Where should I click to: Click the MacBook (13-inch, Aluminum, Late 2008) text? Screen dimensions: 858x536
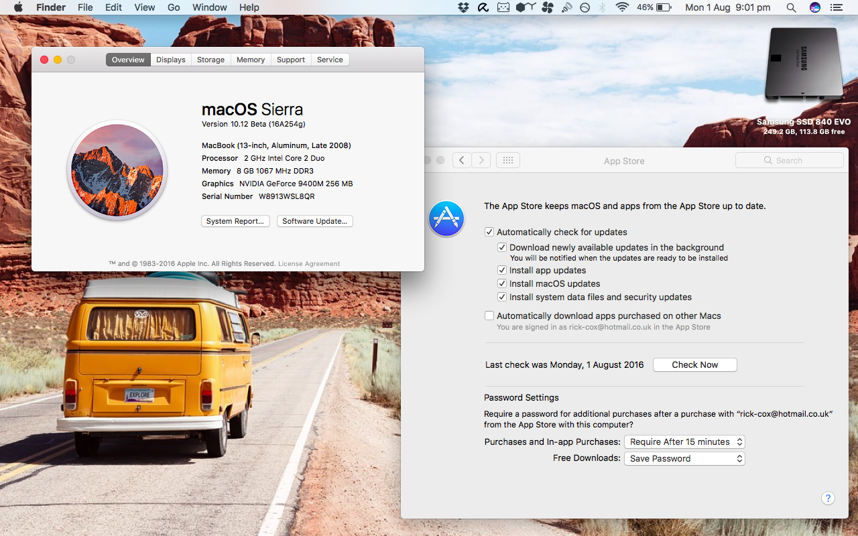point(276,145)
